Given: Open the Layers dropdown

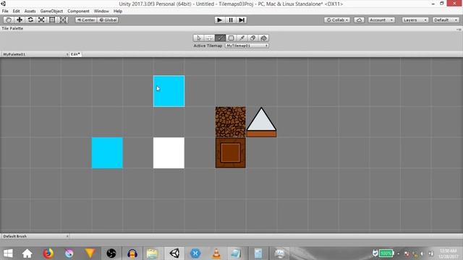Looking at the screenshot, I should (415, 20).
